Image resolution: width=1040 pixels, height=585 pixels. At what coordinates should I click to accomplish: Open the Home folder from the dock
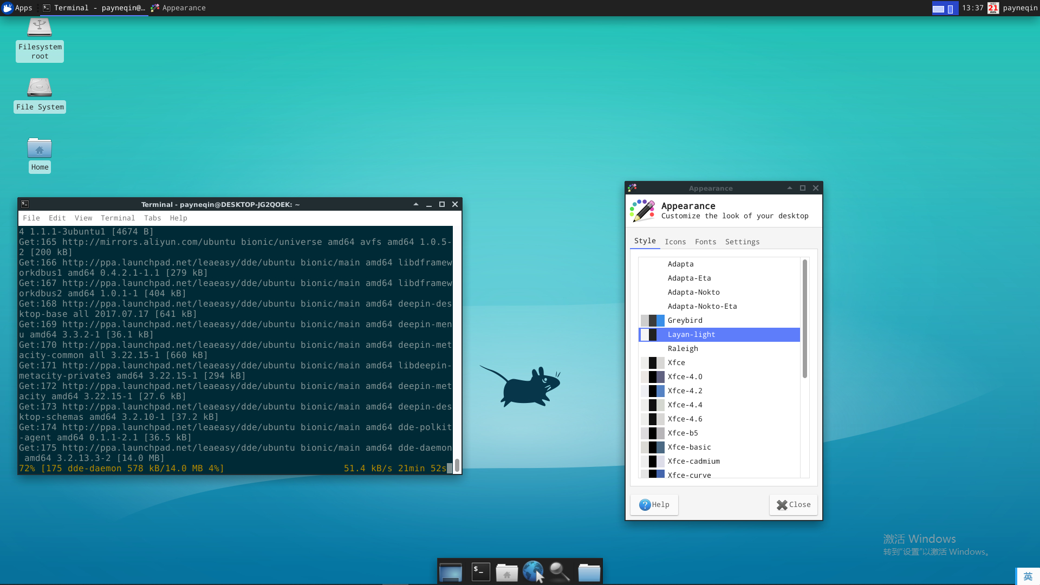pyautogui.click(x=507, y=571)
